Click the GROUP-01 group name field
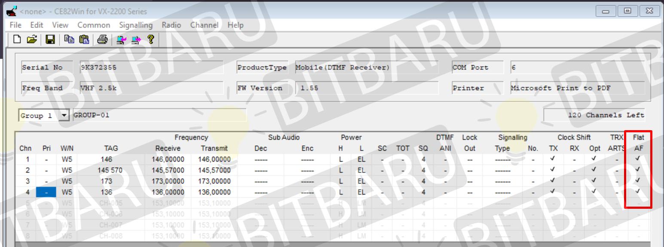This screenshot has height=247, width=664. [x=159, y=115]
